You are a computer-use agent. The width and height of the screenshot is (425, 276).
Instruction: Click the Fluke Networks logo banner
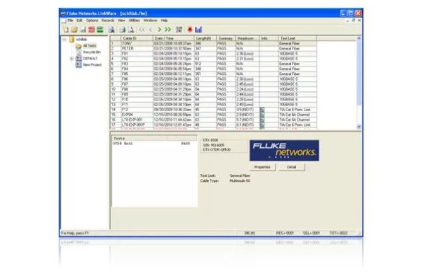click(x=284, y=151)
